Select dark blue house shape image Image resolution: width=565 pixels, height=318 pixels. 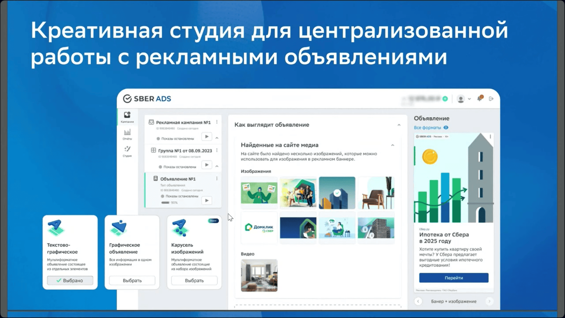point(298,228)
